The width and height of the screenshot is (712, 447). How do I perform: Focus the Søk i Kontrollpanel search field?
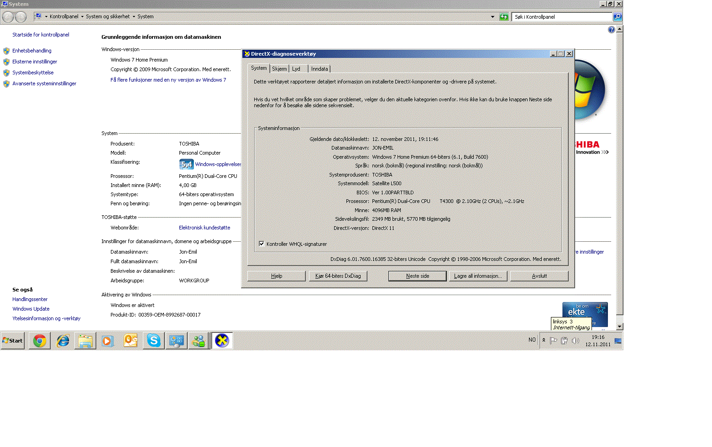pos(562,17)
